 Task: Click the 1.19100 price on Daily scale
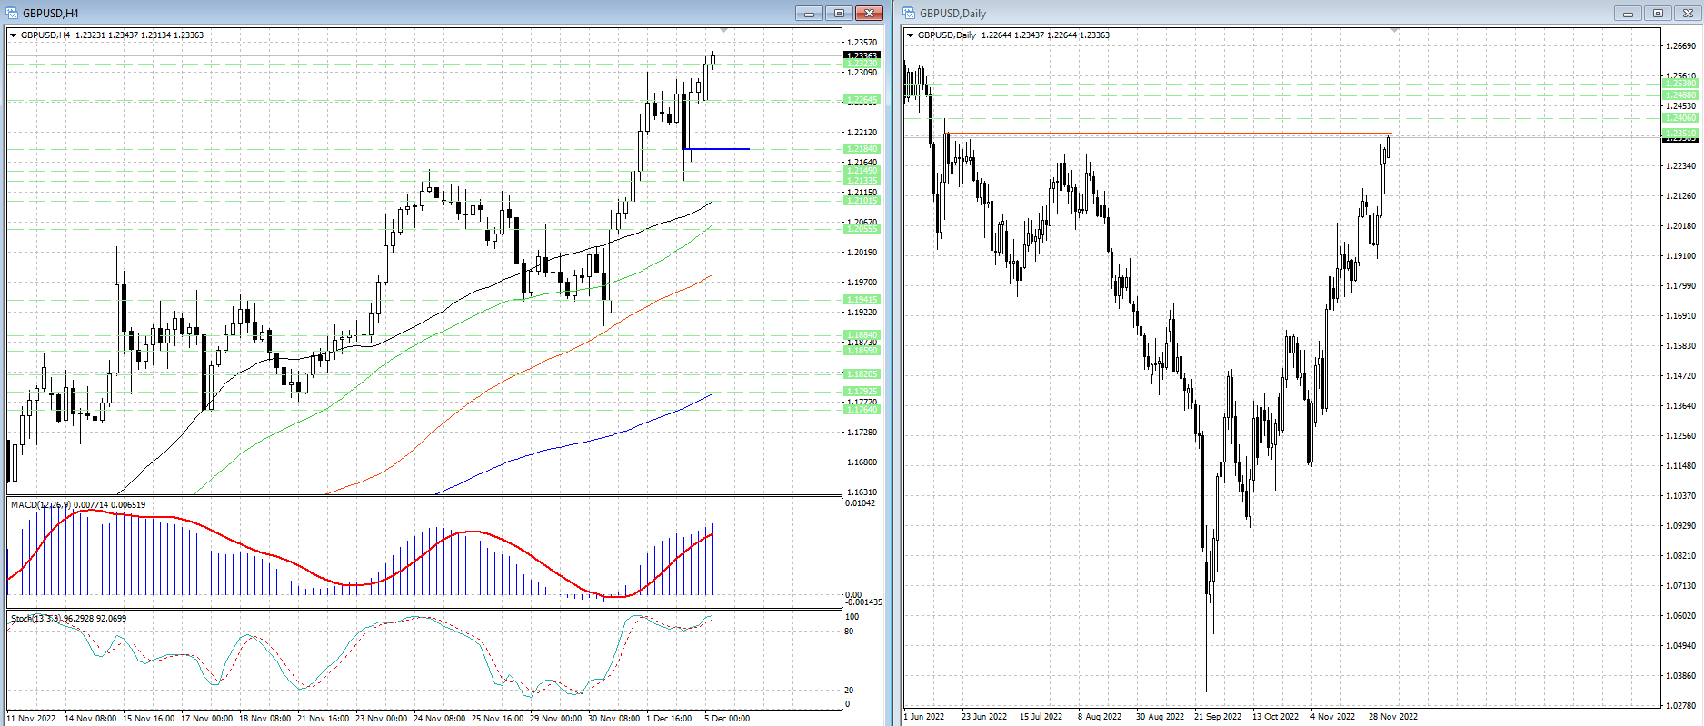click(1680, 256)
